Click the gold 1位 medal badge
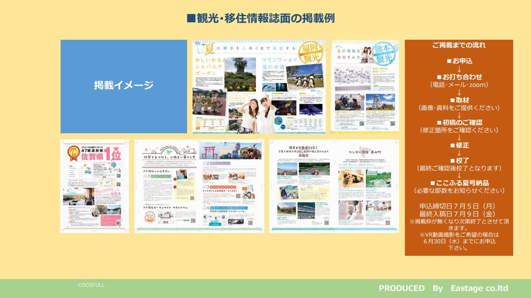The width and height of the screenshot is (531, 298). coord(73,152)
